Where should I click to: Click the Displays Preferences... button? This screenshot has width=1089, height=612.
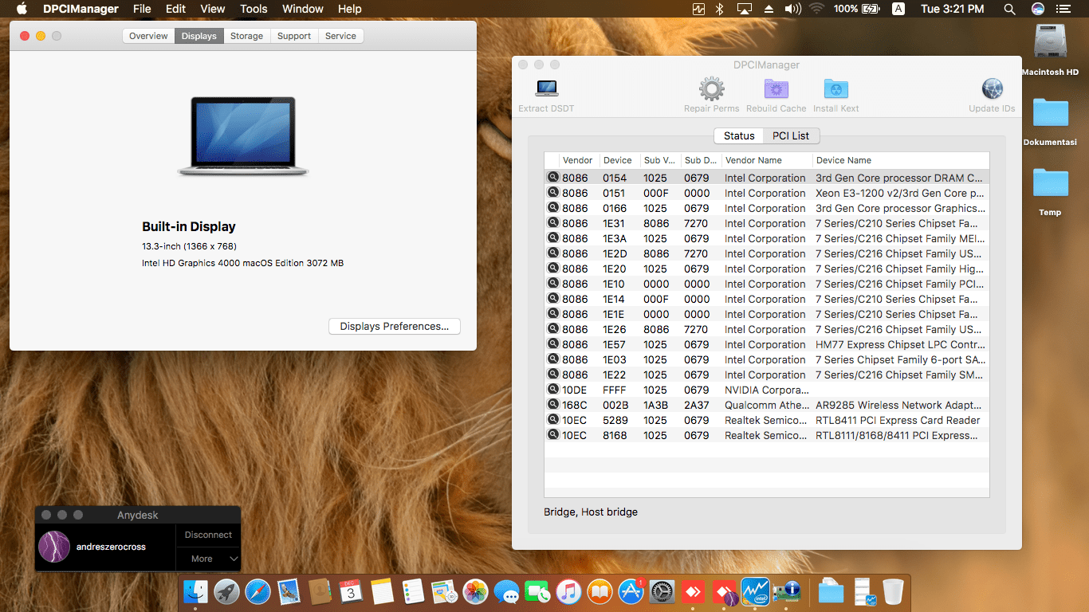(395, 326)
